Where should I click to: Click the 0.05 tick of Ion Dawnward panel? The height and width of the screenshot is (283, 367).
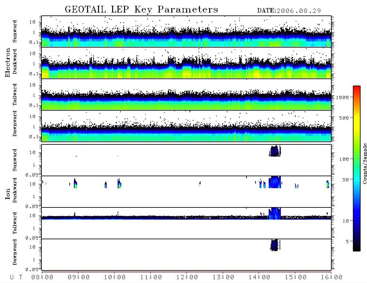click(31, 269)
